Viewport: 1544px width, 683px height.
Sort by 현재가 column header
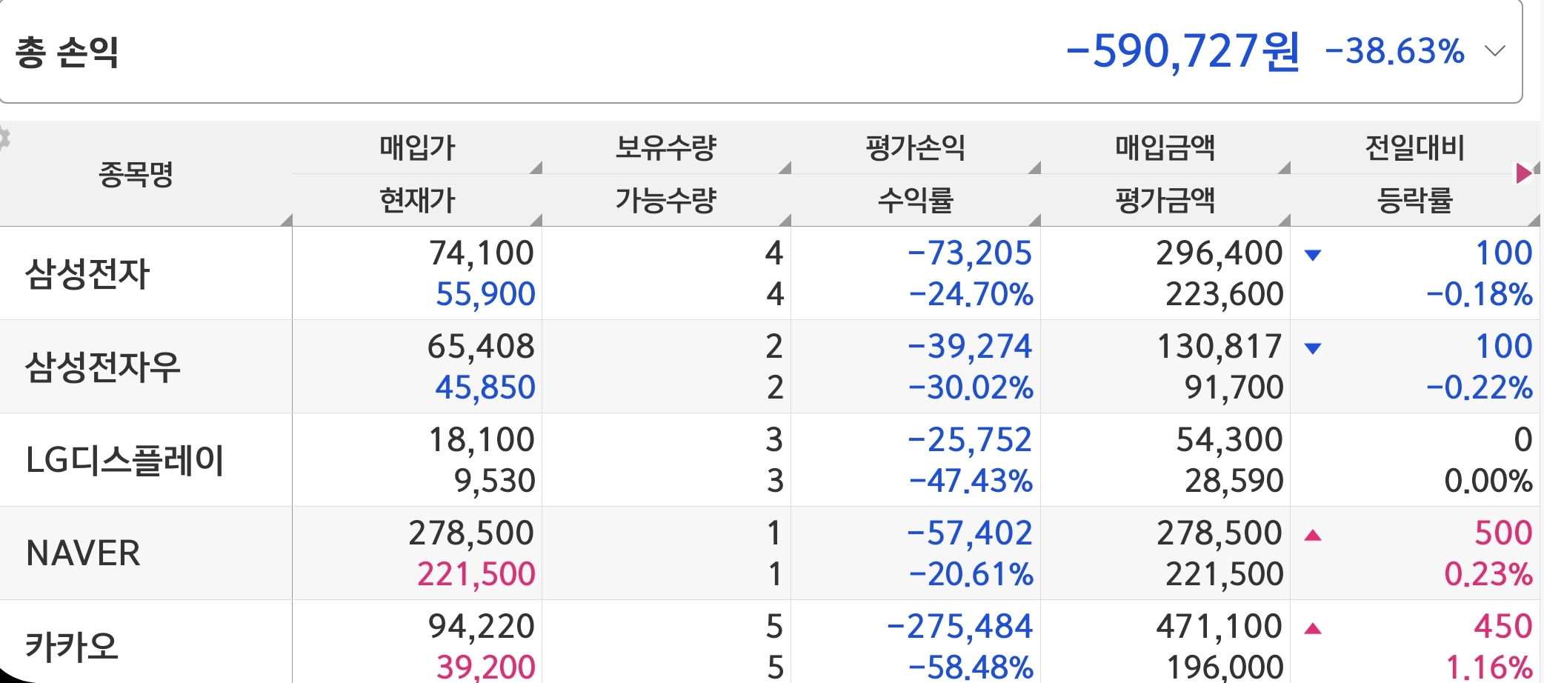[x=417, y=200]
